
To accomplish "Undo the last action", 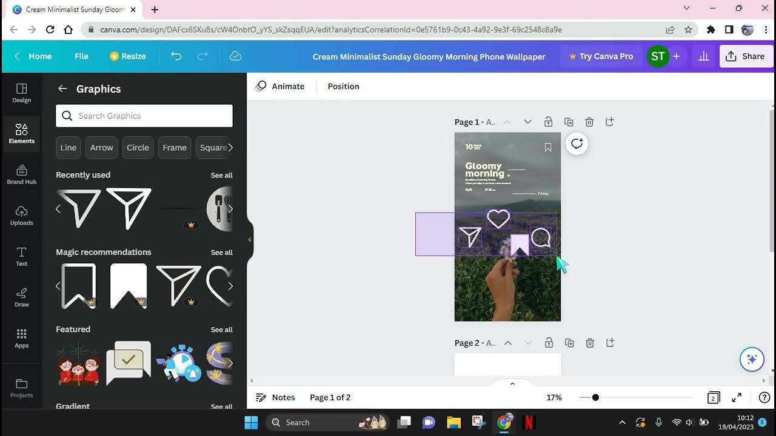I will (x=176, y=56).
